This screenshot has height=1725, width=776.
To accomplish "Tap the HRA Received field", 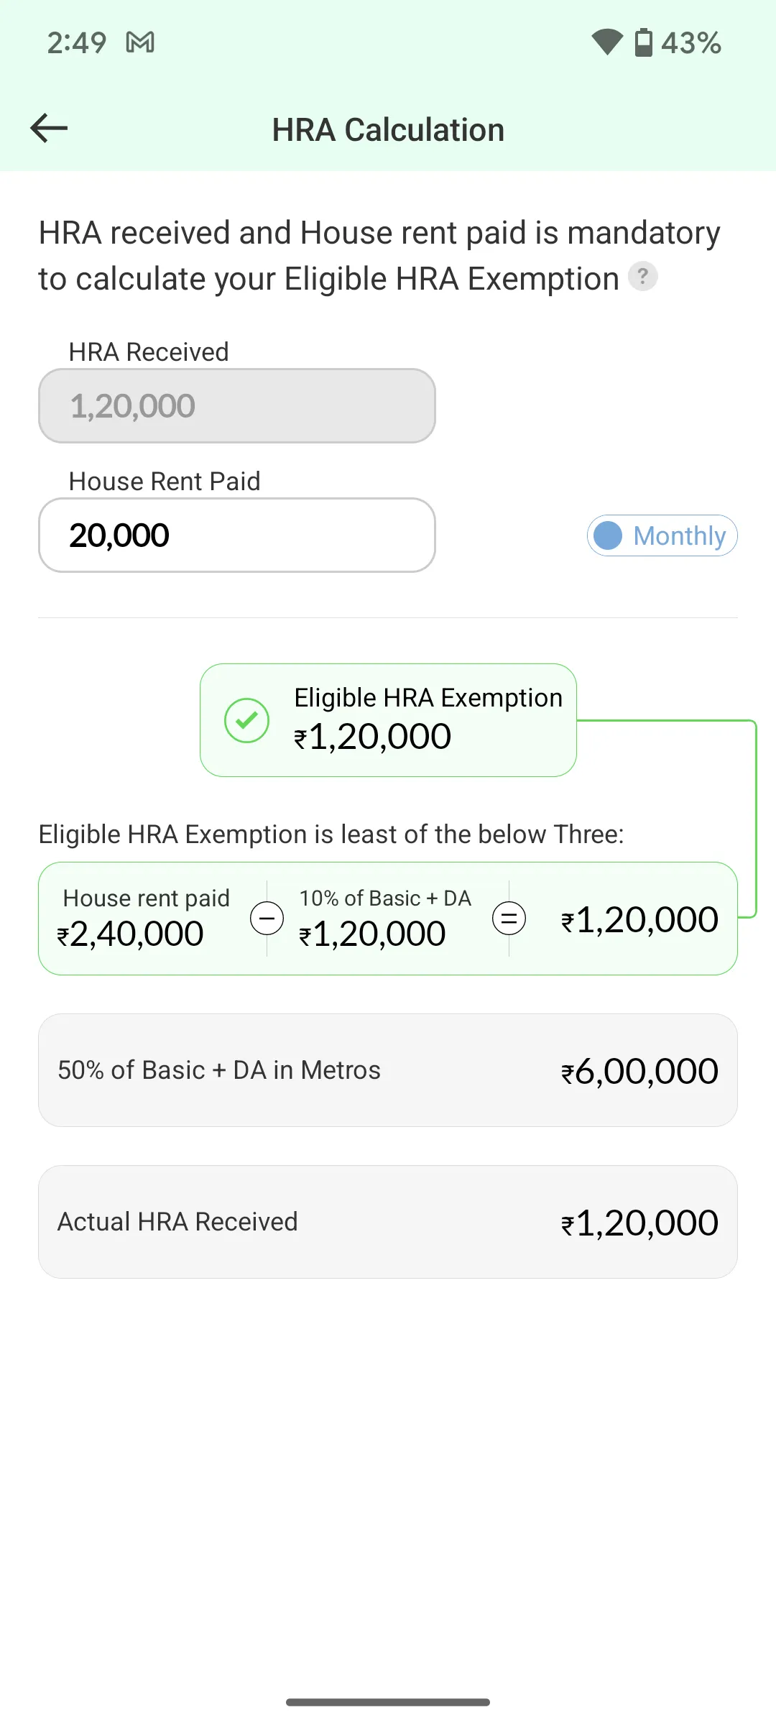I will (237, 406).
